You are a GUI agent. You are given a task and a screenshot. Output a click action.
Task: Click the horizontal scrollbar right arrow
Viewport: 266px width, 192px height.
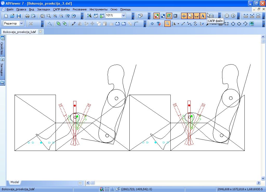(x=258, y=183)
